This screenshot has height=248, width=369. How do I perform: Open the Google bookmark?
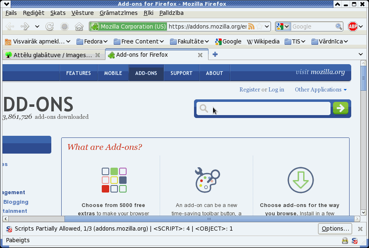pos(228,42)
